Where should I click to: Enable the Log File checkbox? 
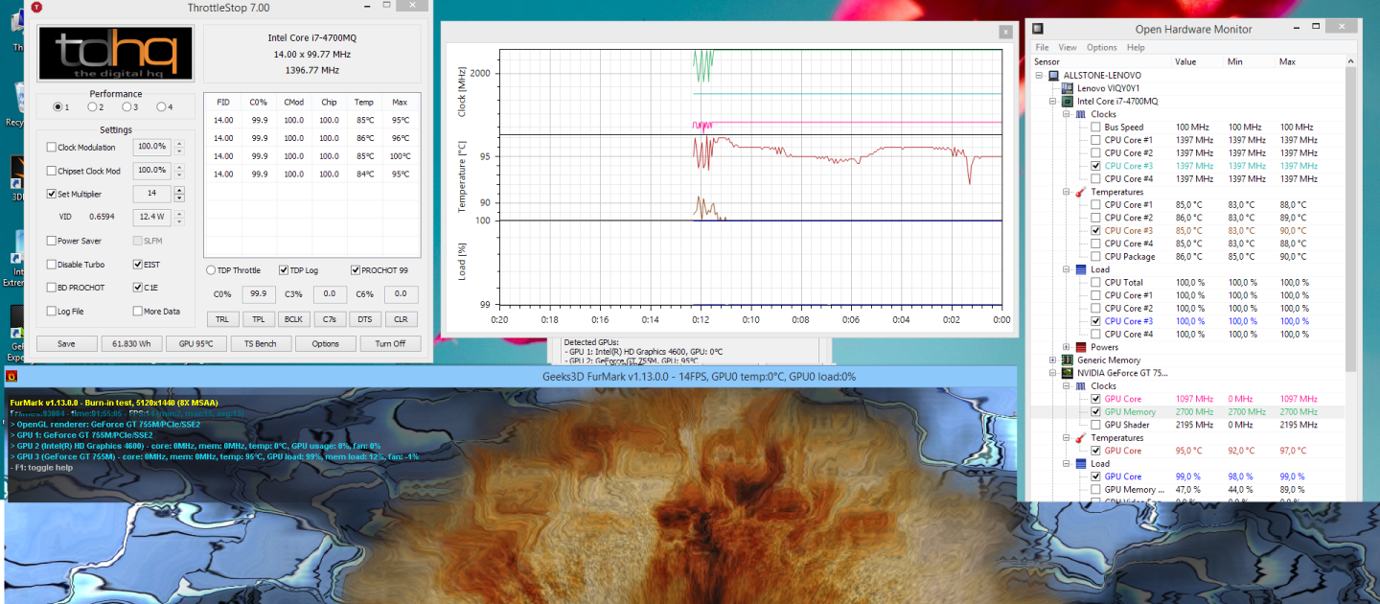pos(52,312)
